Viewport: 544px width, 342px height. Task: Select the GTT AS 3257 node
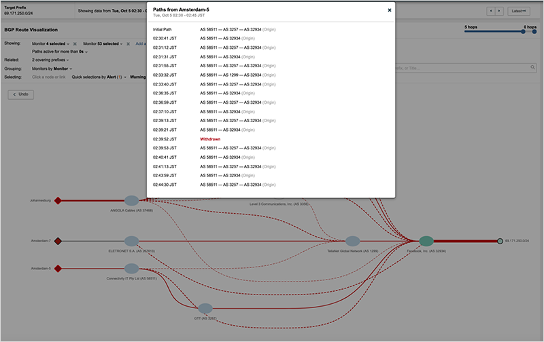[205, 308]
